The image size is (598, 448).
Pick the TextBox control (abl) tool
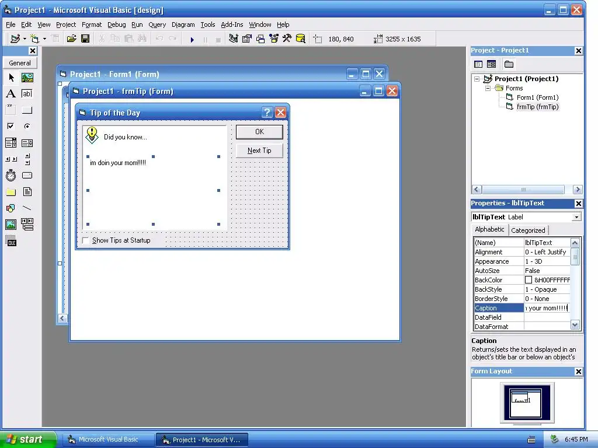pyautogui.click(x=27, y=94)
